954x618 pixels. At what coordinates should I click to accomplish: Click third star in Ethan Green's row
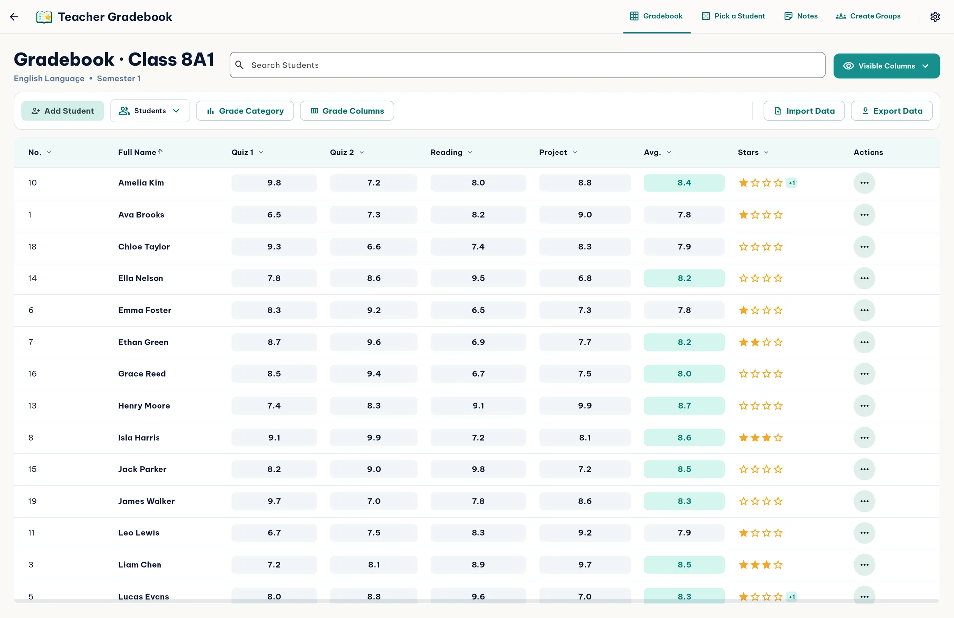click(x=767, y=342)
